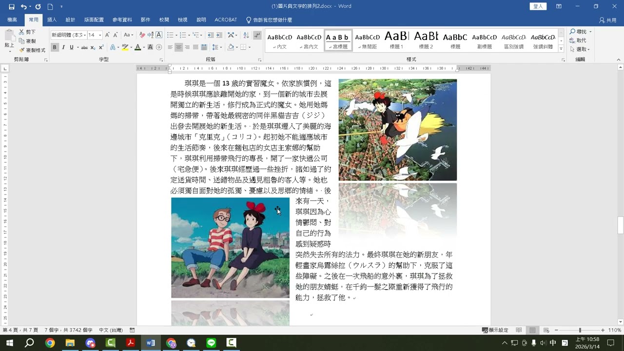
Task: Click the Undo arrow in quick access toolbar
Action: (23, 7)
